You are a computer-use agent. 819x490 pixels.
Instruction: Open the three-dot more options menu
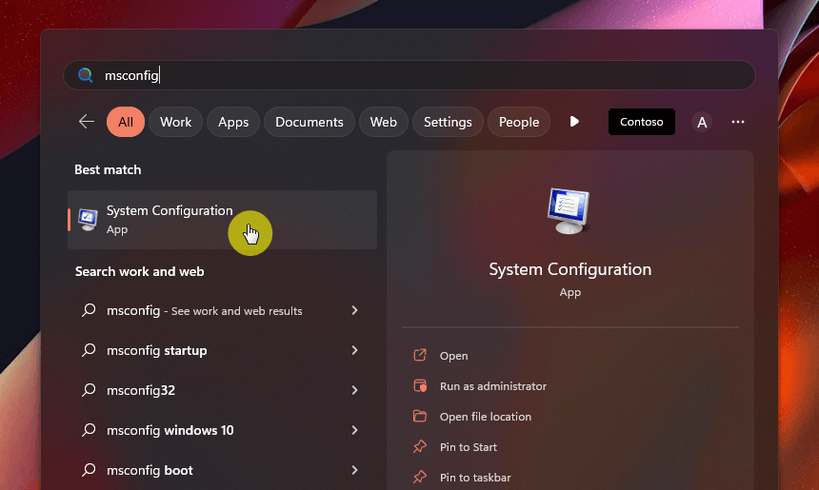737,122
